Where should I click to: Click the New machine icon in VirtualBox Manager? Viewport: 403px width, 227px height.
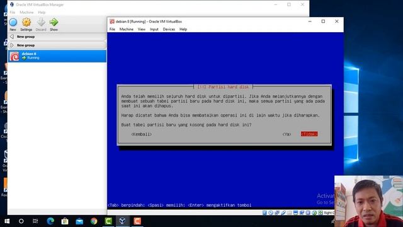pos(13,23)
